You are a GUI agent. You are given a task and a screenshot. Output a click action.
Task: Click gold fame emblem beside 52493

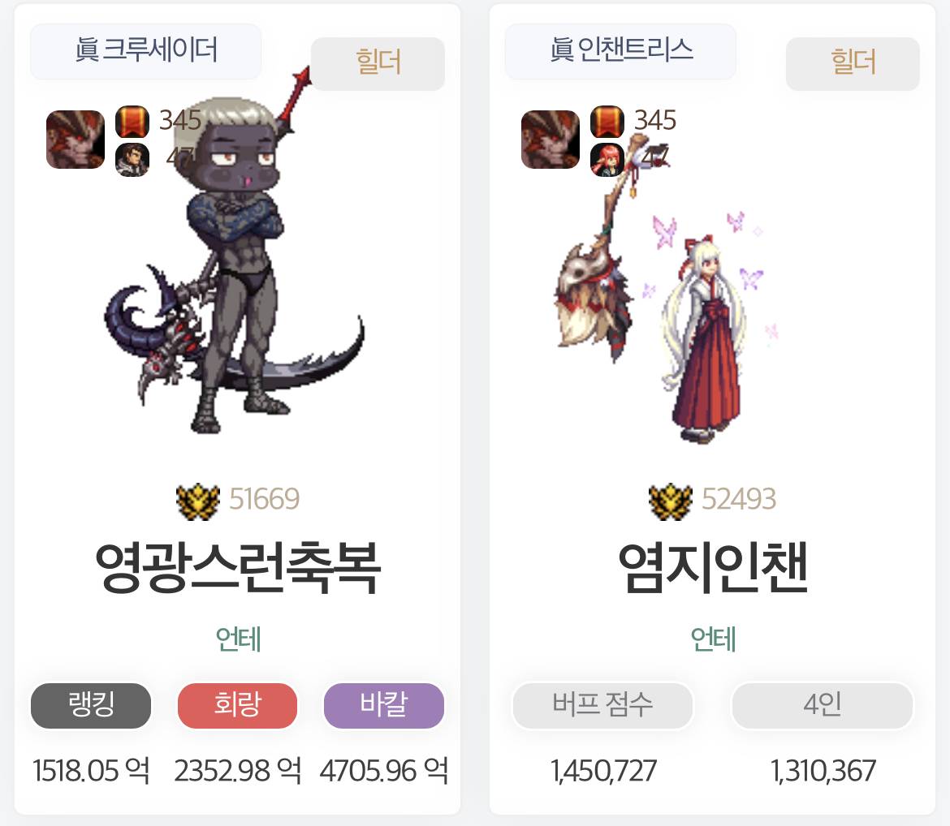(670, 501)
